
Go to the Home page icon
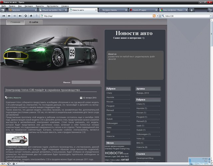pos(31,16)
